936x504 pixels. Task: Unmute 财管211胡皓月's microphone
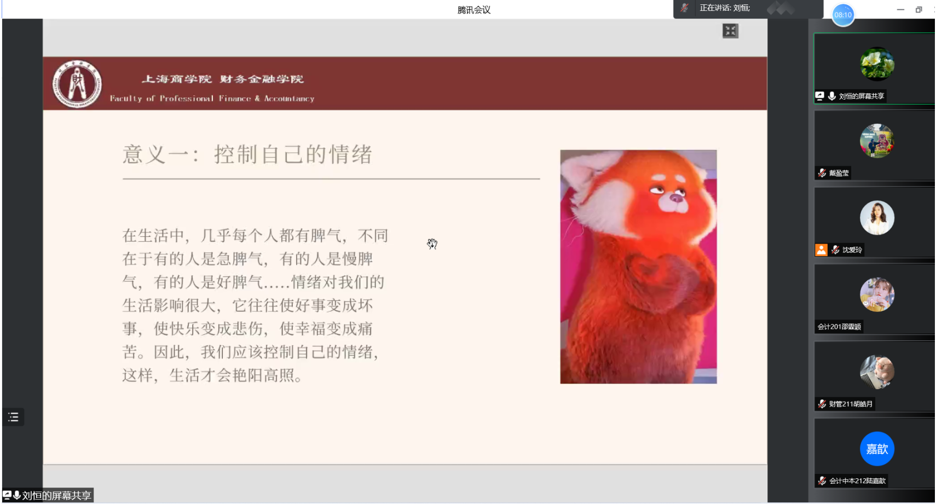(x=821, y=404)
